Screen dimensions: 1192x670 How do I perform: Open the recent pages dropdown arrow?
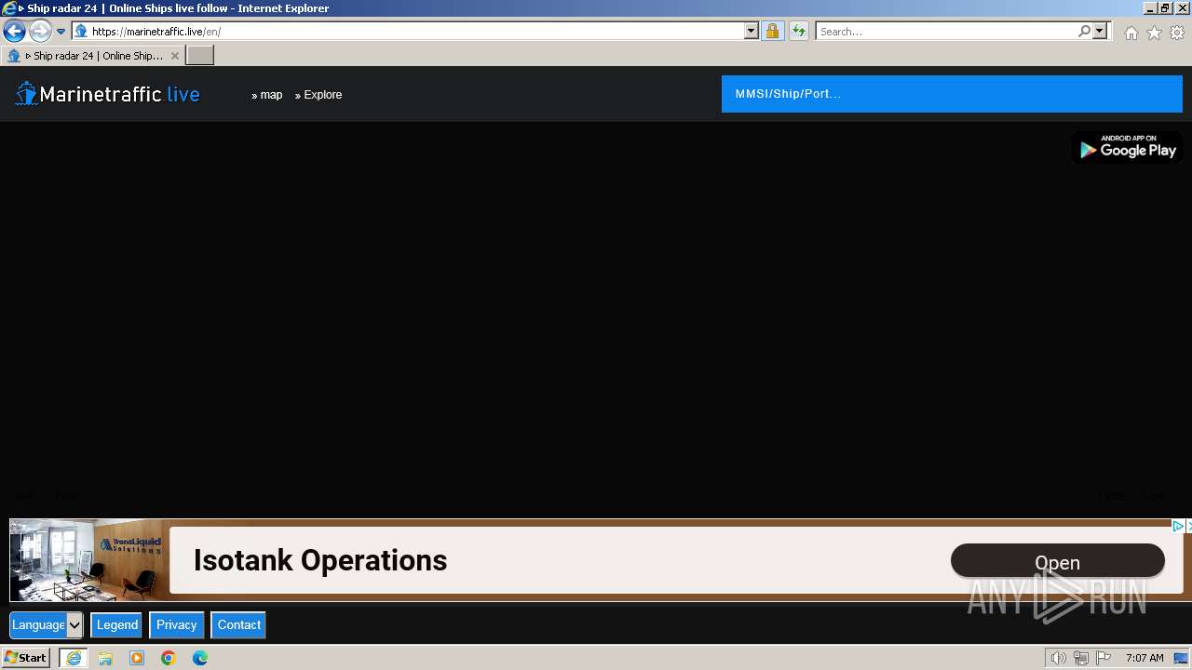pos(61,31)
